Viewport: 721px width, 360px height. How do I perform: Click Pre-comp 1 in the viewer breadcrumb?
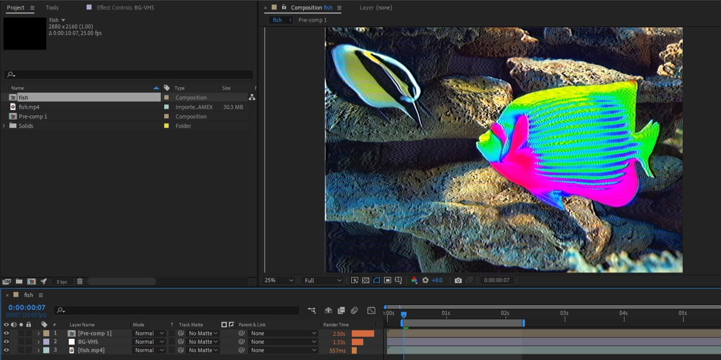tap(312, 20)
